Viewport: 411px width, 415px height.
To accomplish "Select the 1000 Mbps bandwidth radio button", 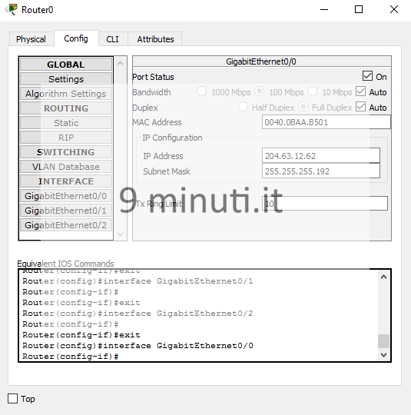I will coord(202,91).
